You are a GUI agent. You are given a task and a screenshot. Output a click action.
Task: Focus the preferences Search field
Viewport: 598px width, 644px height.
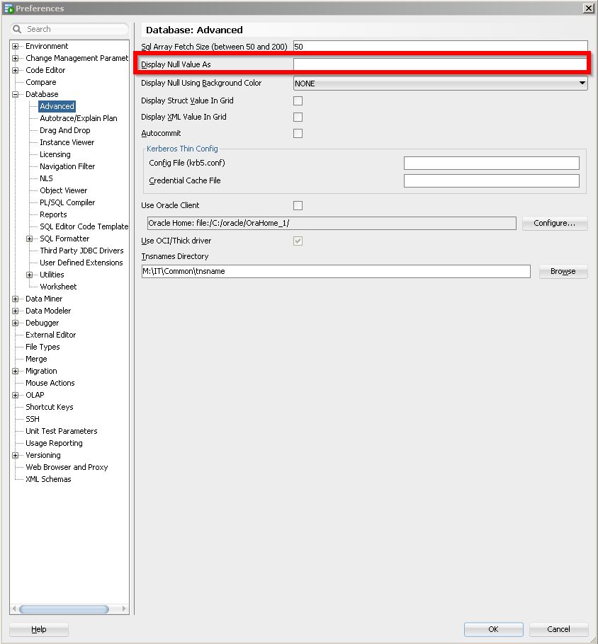pos(70,29)
